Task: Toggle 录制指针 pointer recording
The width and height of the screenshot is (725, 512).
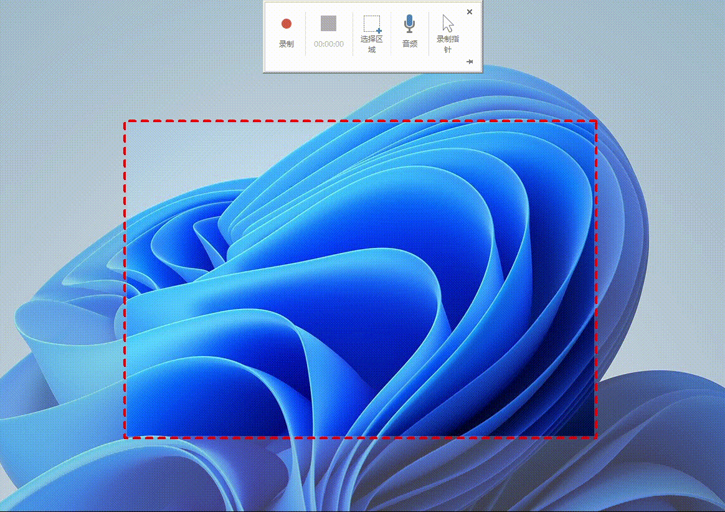Action: [448, 33]
